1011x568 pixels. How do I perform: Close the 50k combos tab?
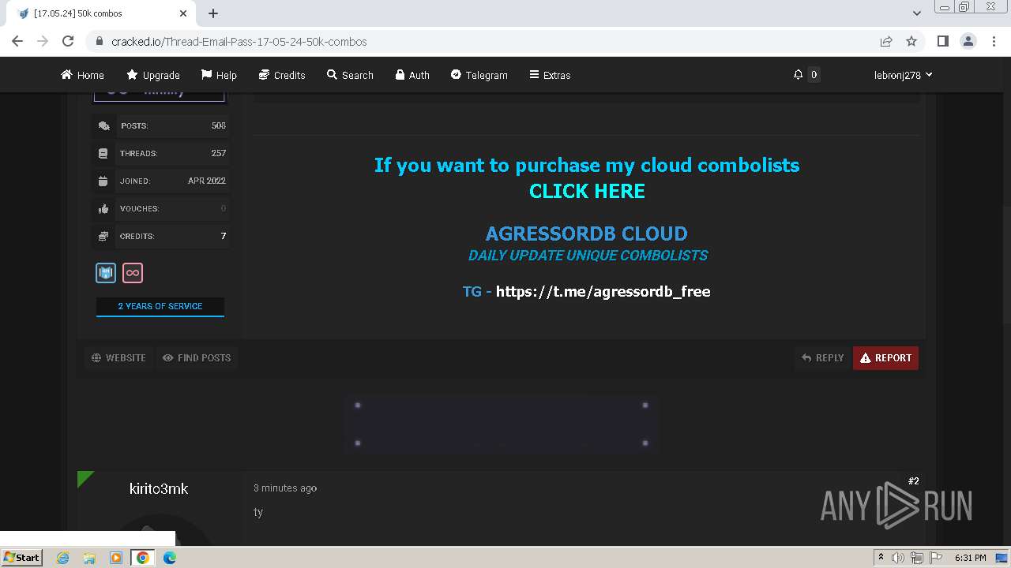(x=183, y=13)
